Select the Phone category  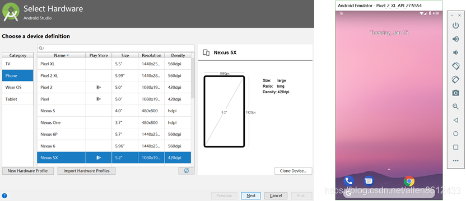point(17,75)
